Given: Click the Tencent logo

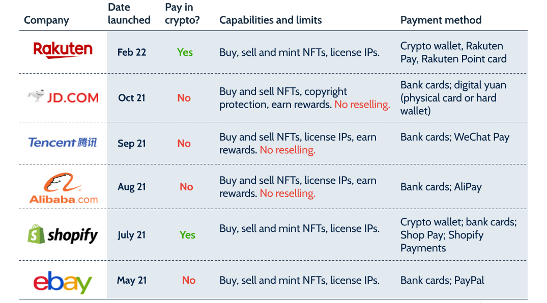Looking at the screenshot, I should pos(63,143).
